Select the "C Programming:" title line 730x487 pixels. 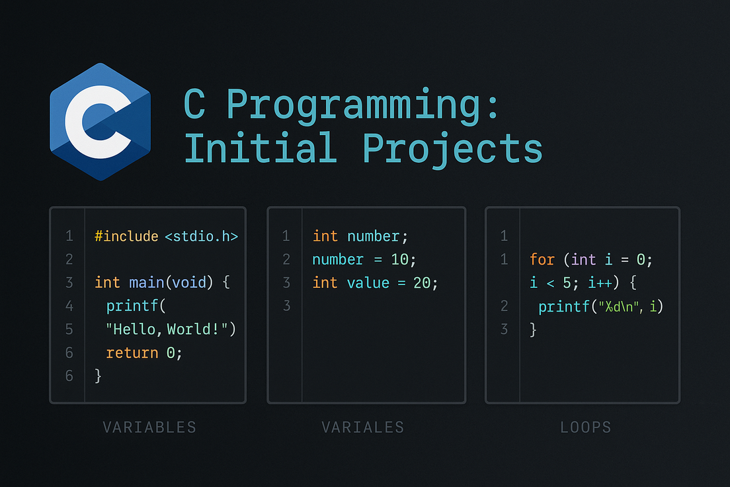tap(341, 105)
